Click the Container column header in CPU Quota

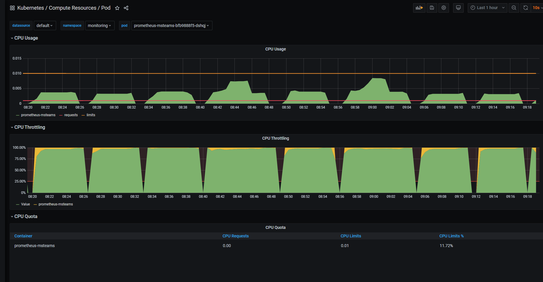point(23,236)
